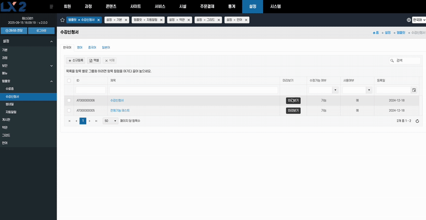Click the 신규등록 button

(76, 61)
